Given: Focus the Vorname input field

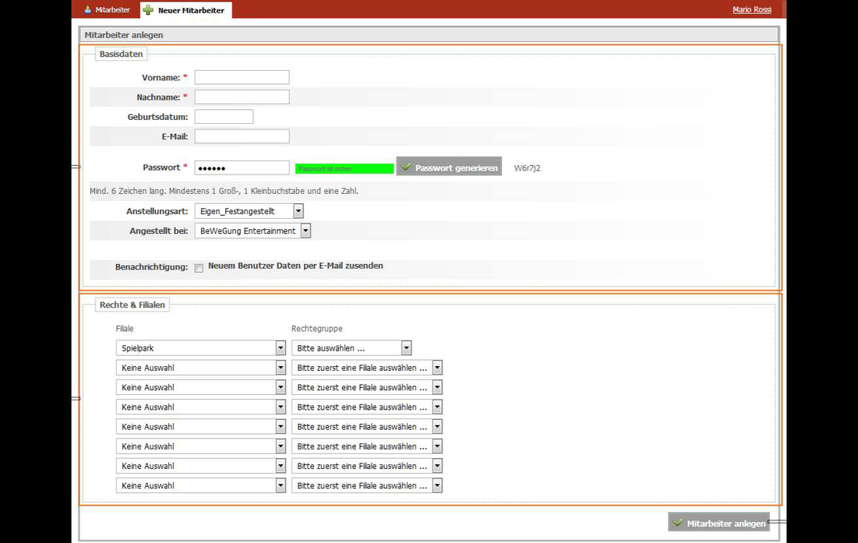Looking at the screenshot, I should point(242,78).
